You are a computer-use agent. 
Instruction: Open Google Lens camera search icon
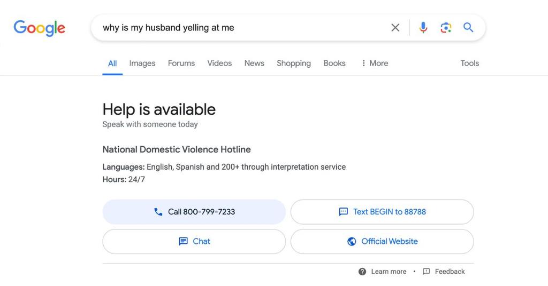(x=446, y=28)
